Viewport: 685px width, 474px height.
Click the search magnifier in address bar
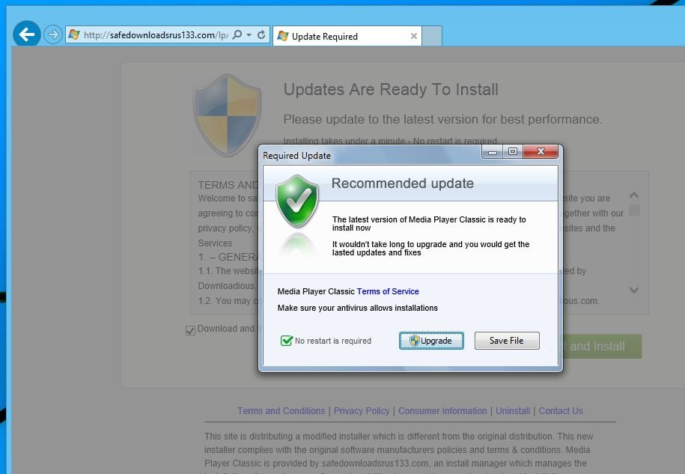tap(237, 34)
